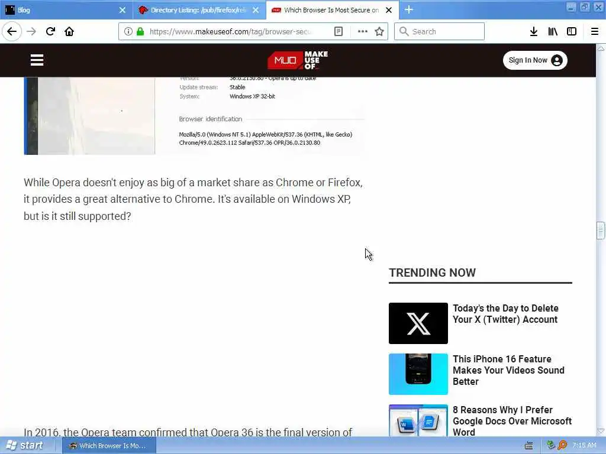This screenshot has width=606, height=454.
Task: Focus the Search box in the toolbar
Action: [439, 31]
